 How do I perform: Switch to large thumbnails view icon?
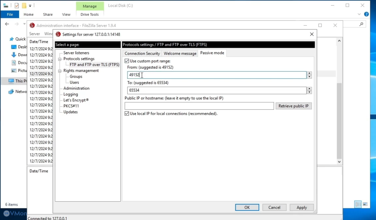tap(365, 204)
